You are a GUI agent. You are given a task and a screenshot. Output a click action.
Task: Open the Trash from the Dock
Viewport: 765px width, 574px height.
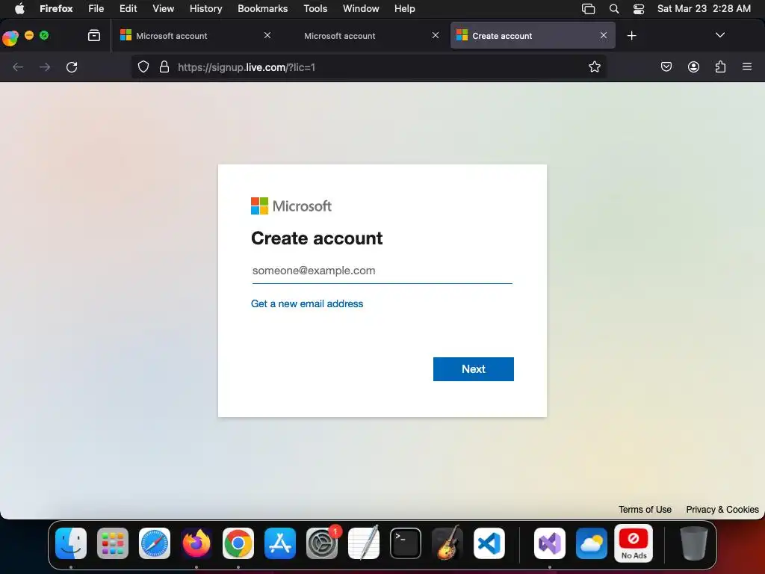(694, 543)
